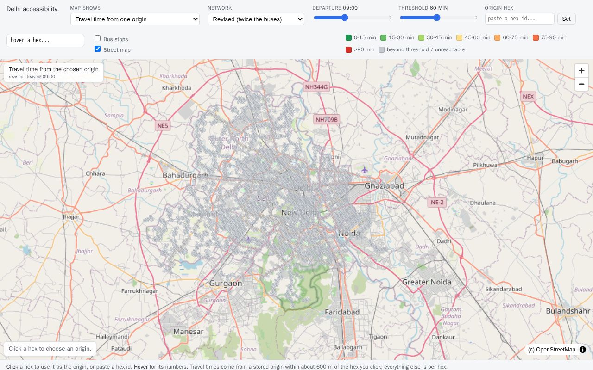Uncheck the Street map checkbox
Viewport: 593px width, 370px height.
tap(97, 49)
